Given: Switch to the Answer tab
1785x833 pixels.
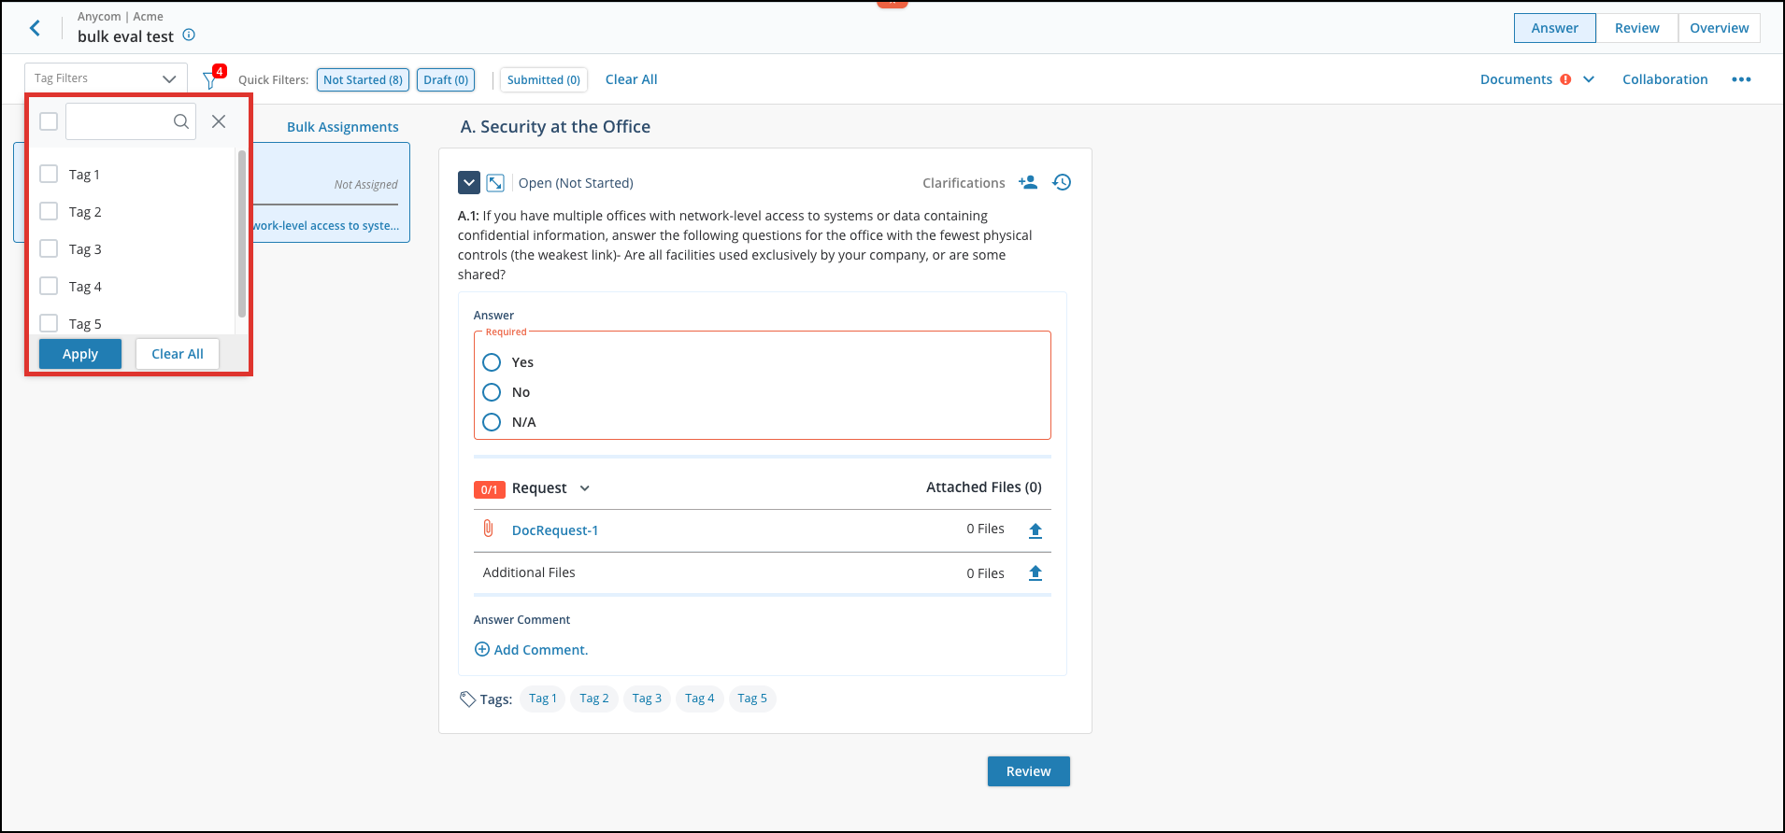Looking at the screenshot, I should point(1554,28).
